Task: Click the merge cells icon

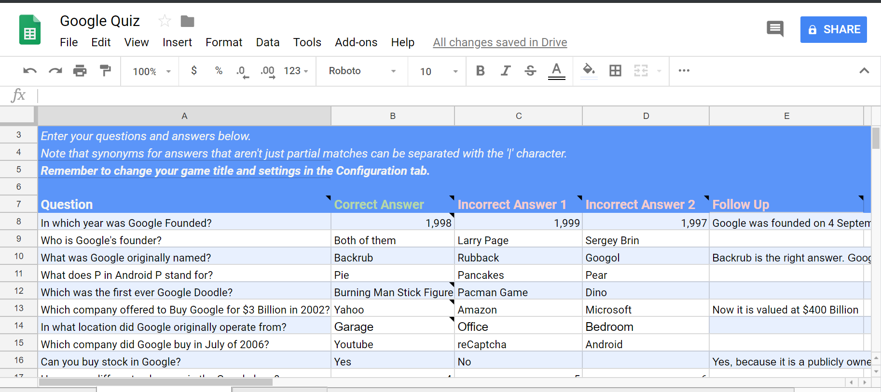Action: point(641,71)
